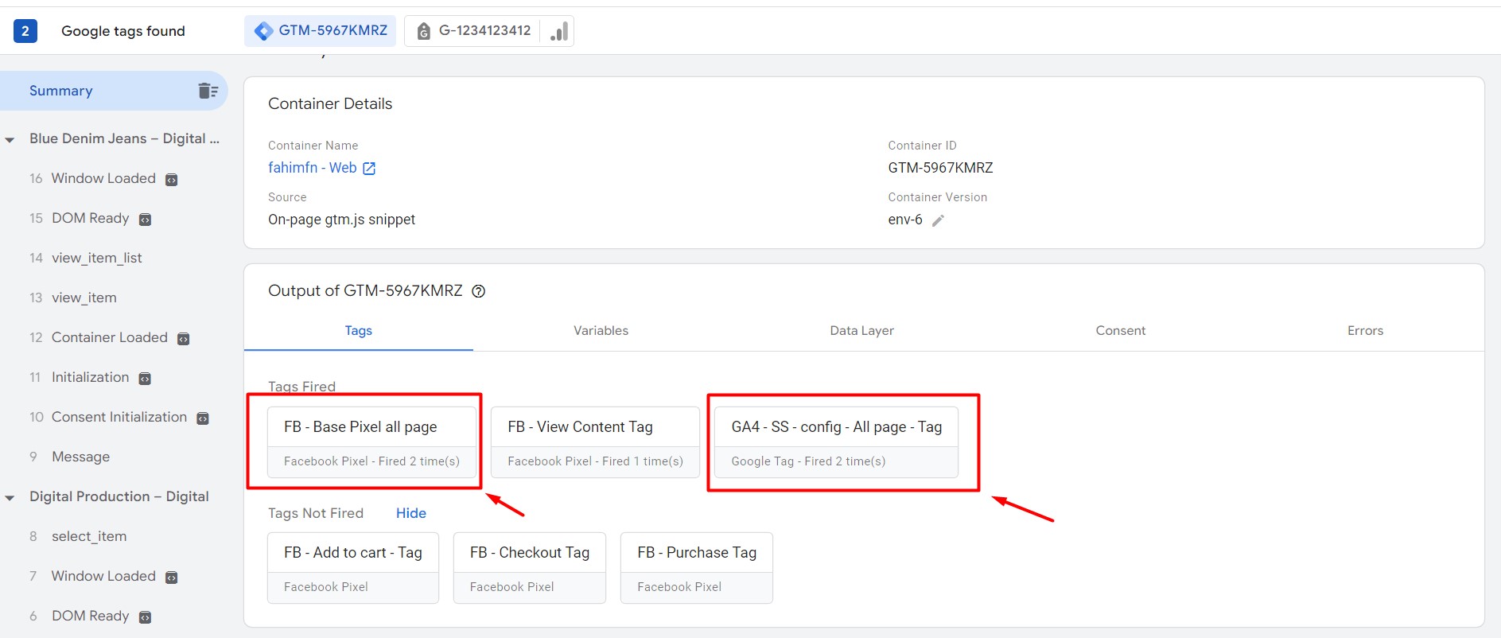Click the blue tag count badge showing 2

coord(25,31)
